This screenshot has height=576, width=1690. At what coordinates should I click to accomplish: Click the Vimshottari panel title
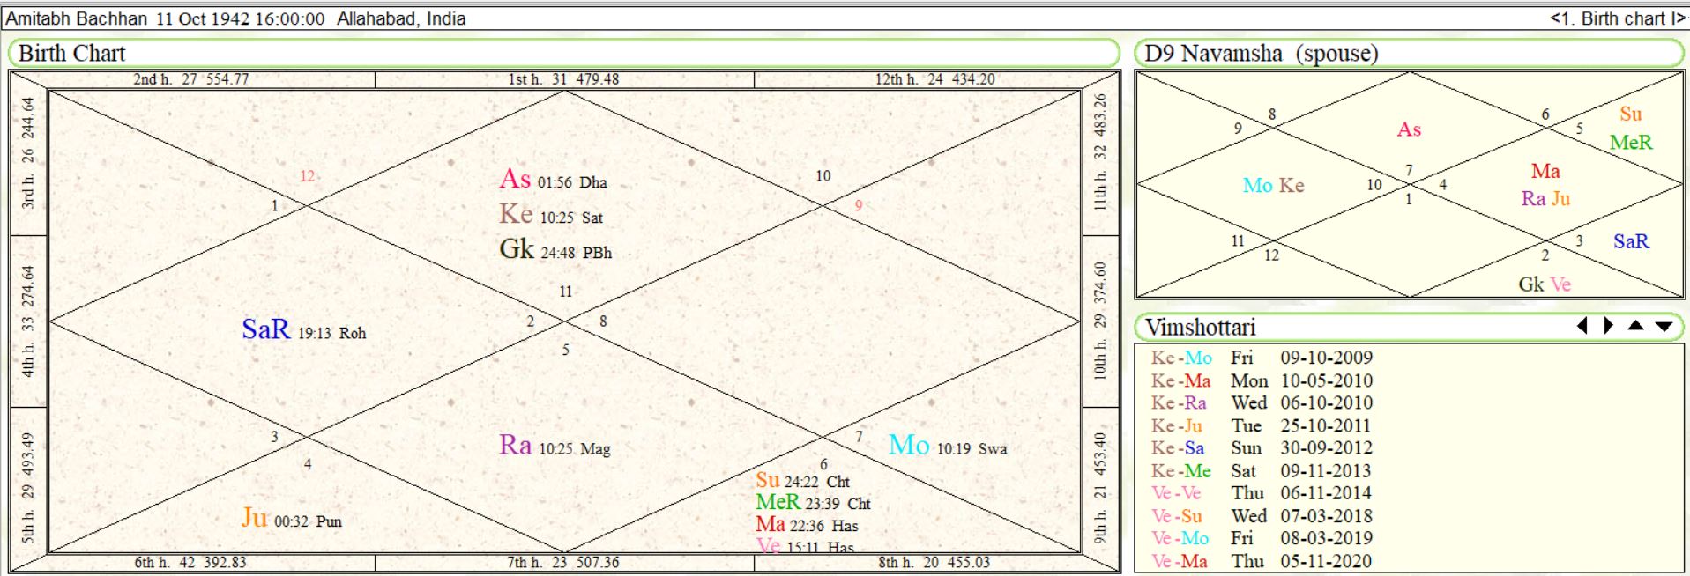click(1200, 328)
